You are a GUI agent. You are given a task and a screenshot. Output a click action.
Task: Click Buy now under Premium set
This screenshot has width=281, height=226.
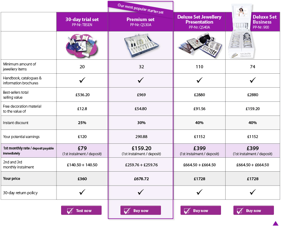point(141,210)
